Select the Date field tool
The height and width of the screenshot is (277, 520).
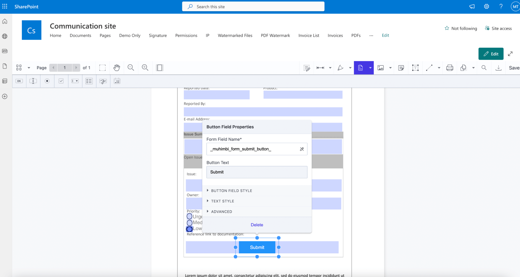coord(117,81)
